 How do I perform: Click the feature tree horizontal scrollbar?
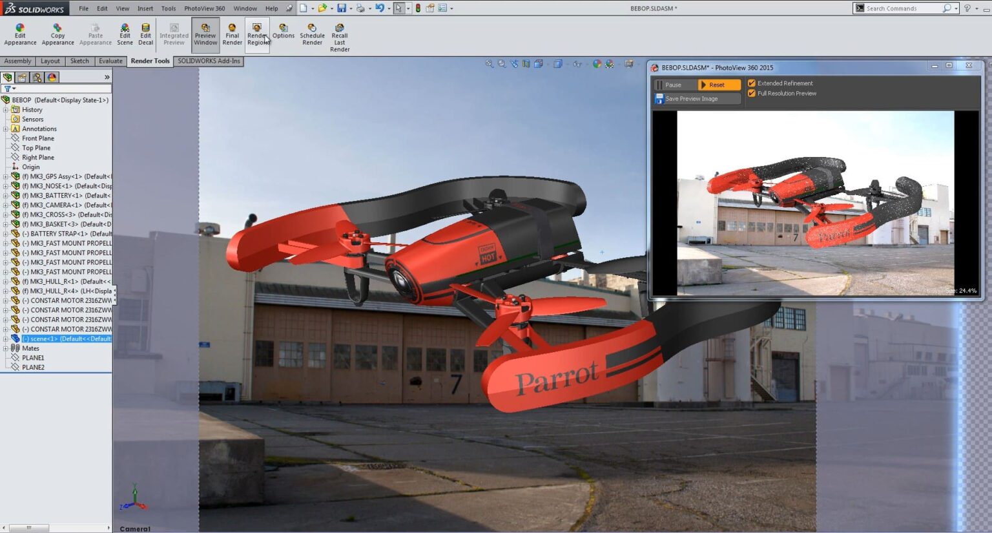tap(29, 528)
